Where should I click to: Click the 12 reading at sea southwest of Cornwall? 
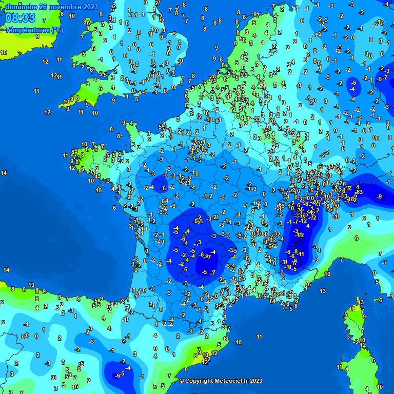point(47,112)
